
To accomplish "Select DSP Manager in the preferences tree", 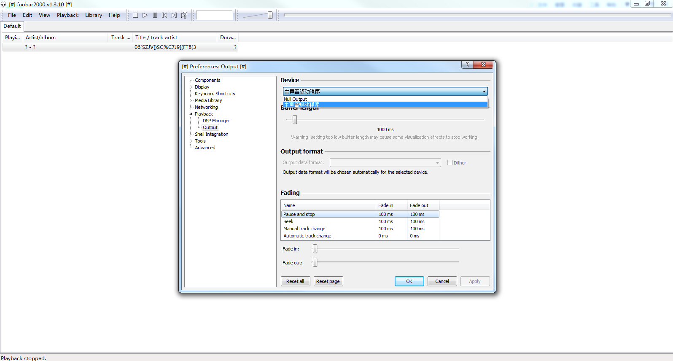I will [216, 121].
